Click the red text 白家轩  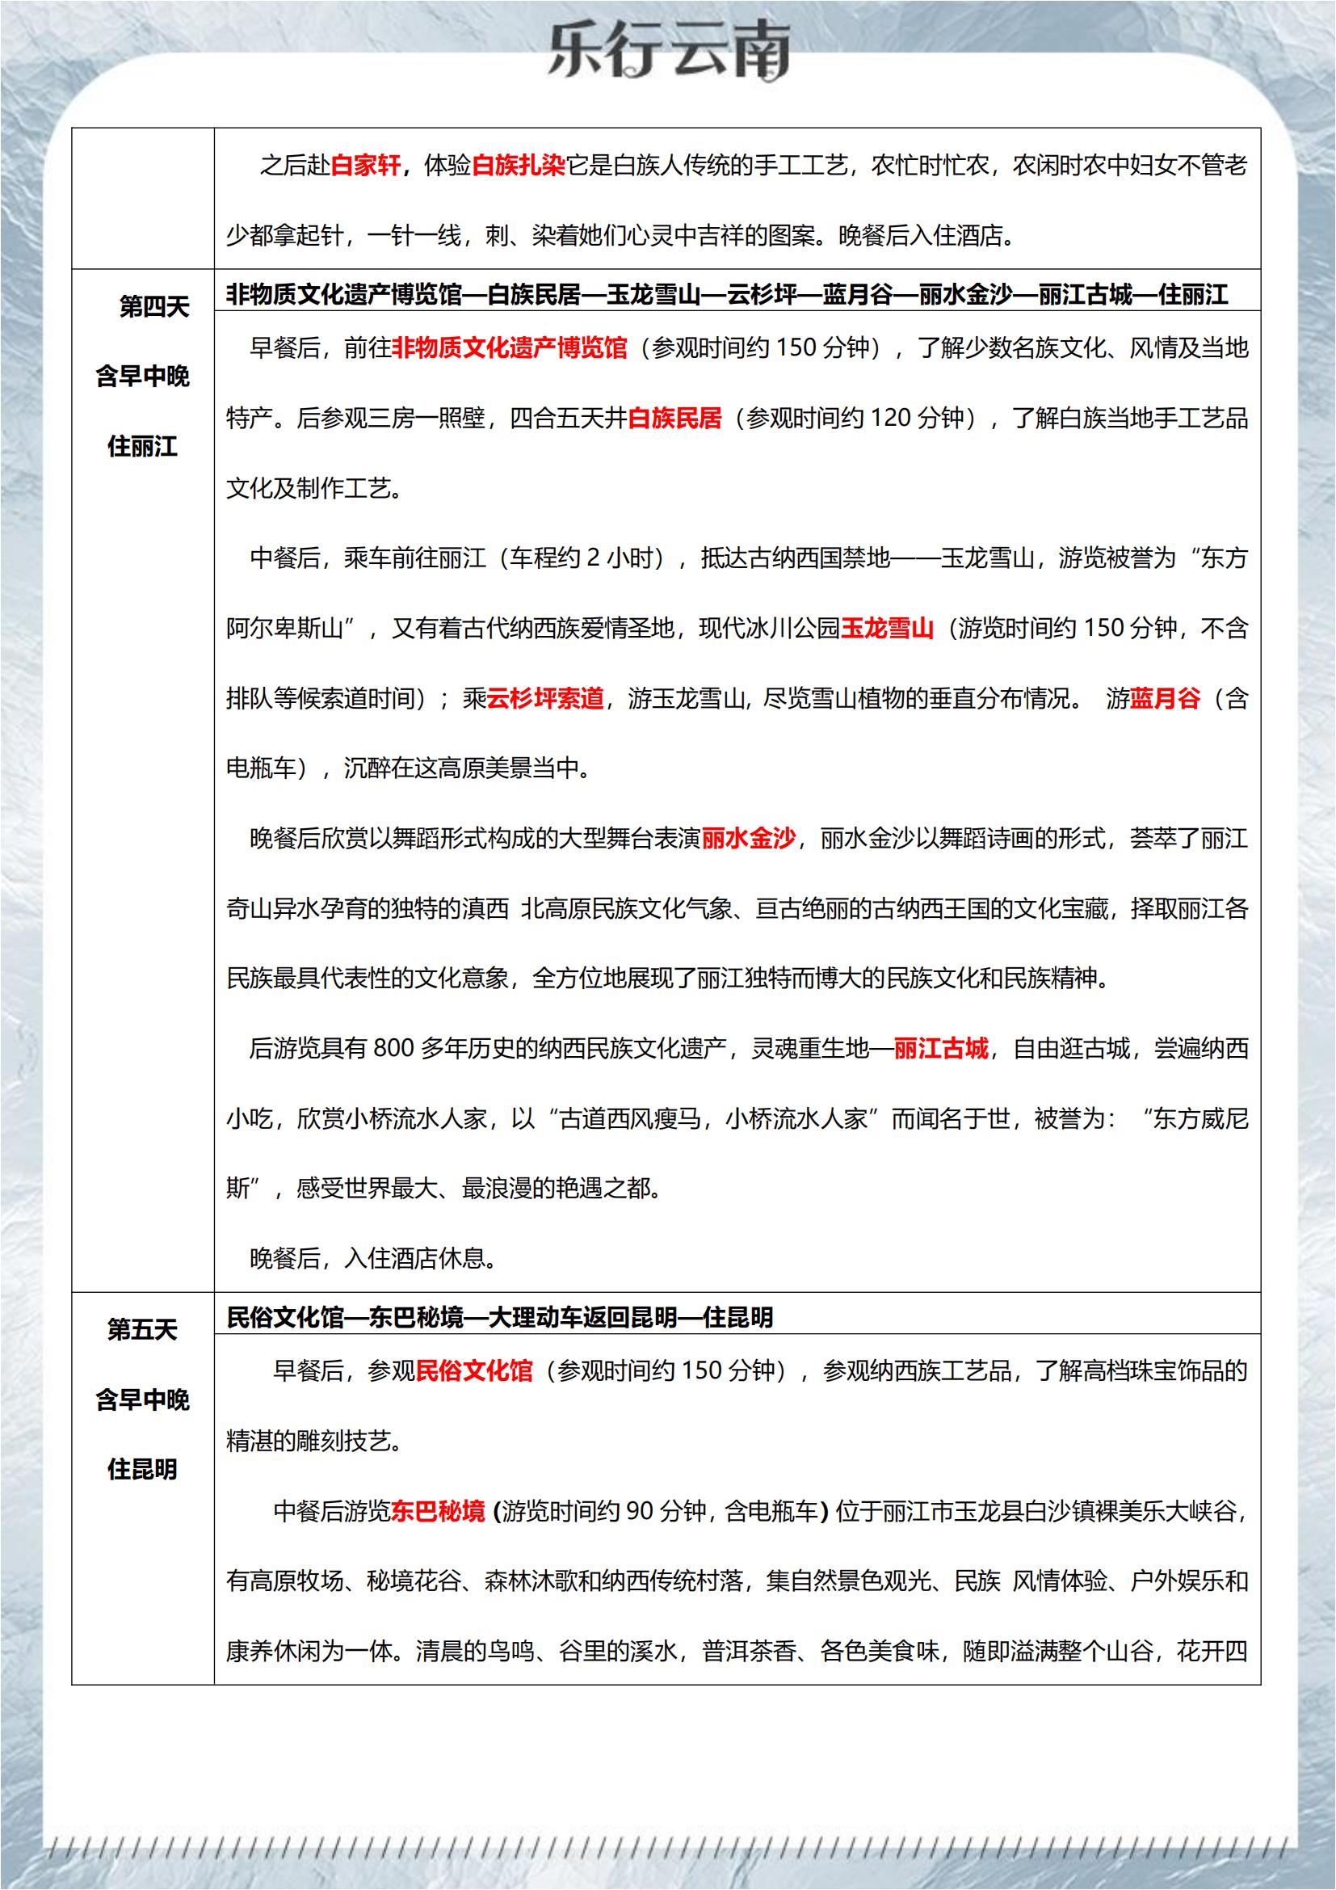(366, 166)
